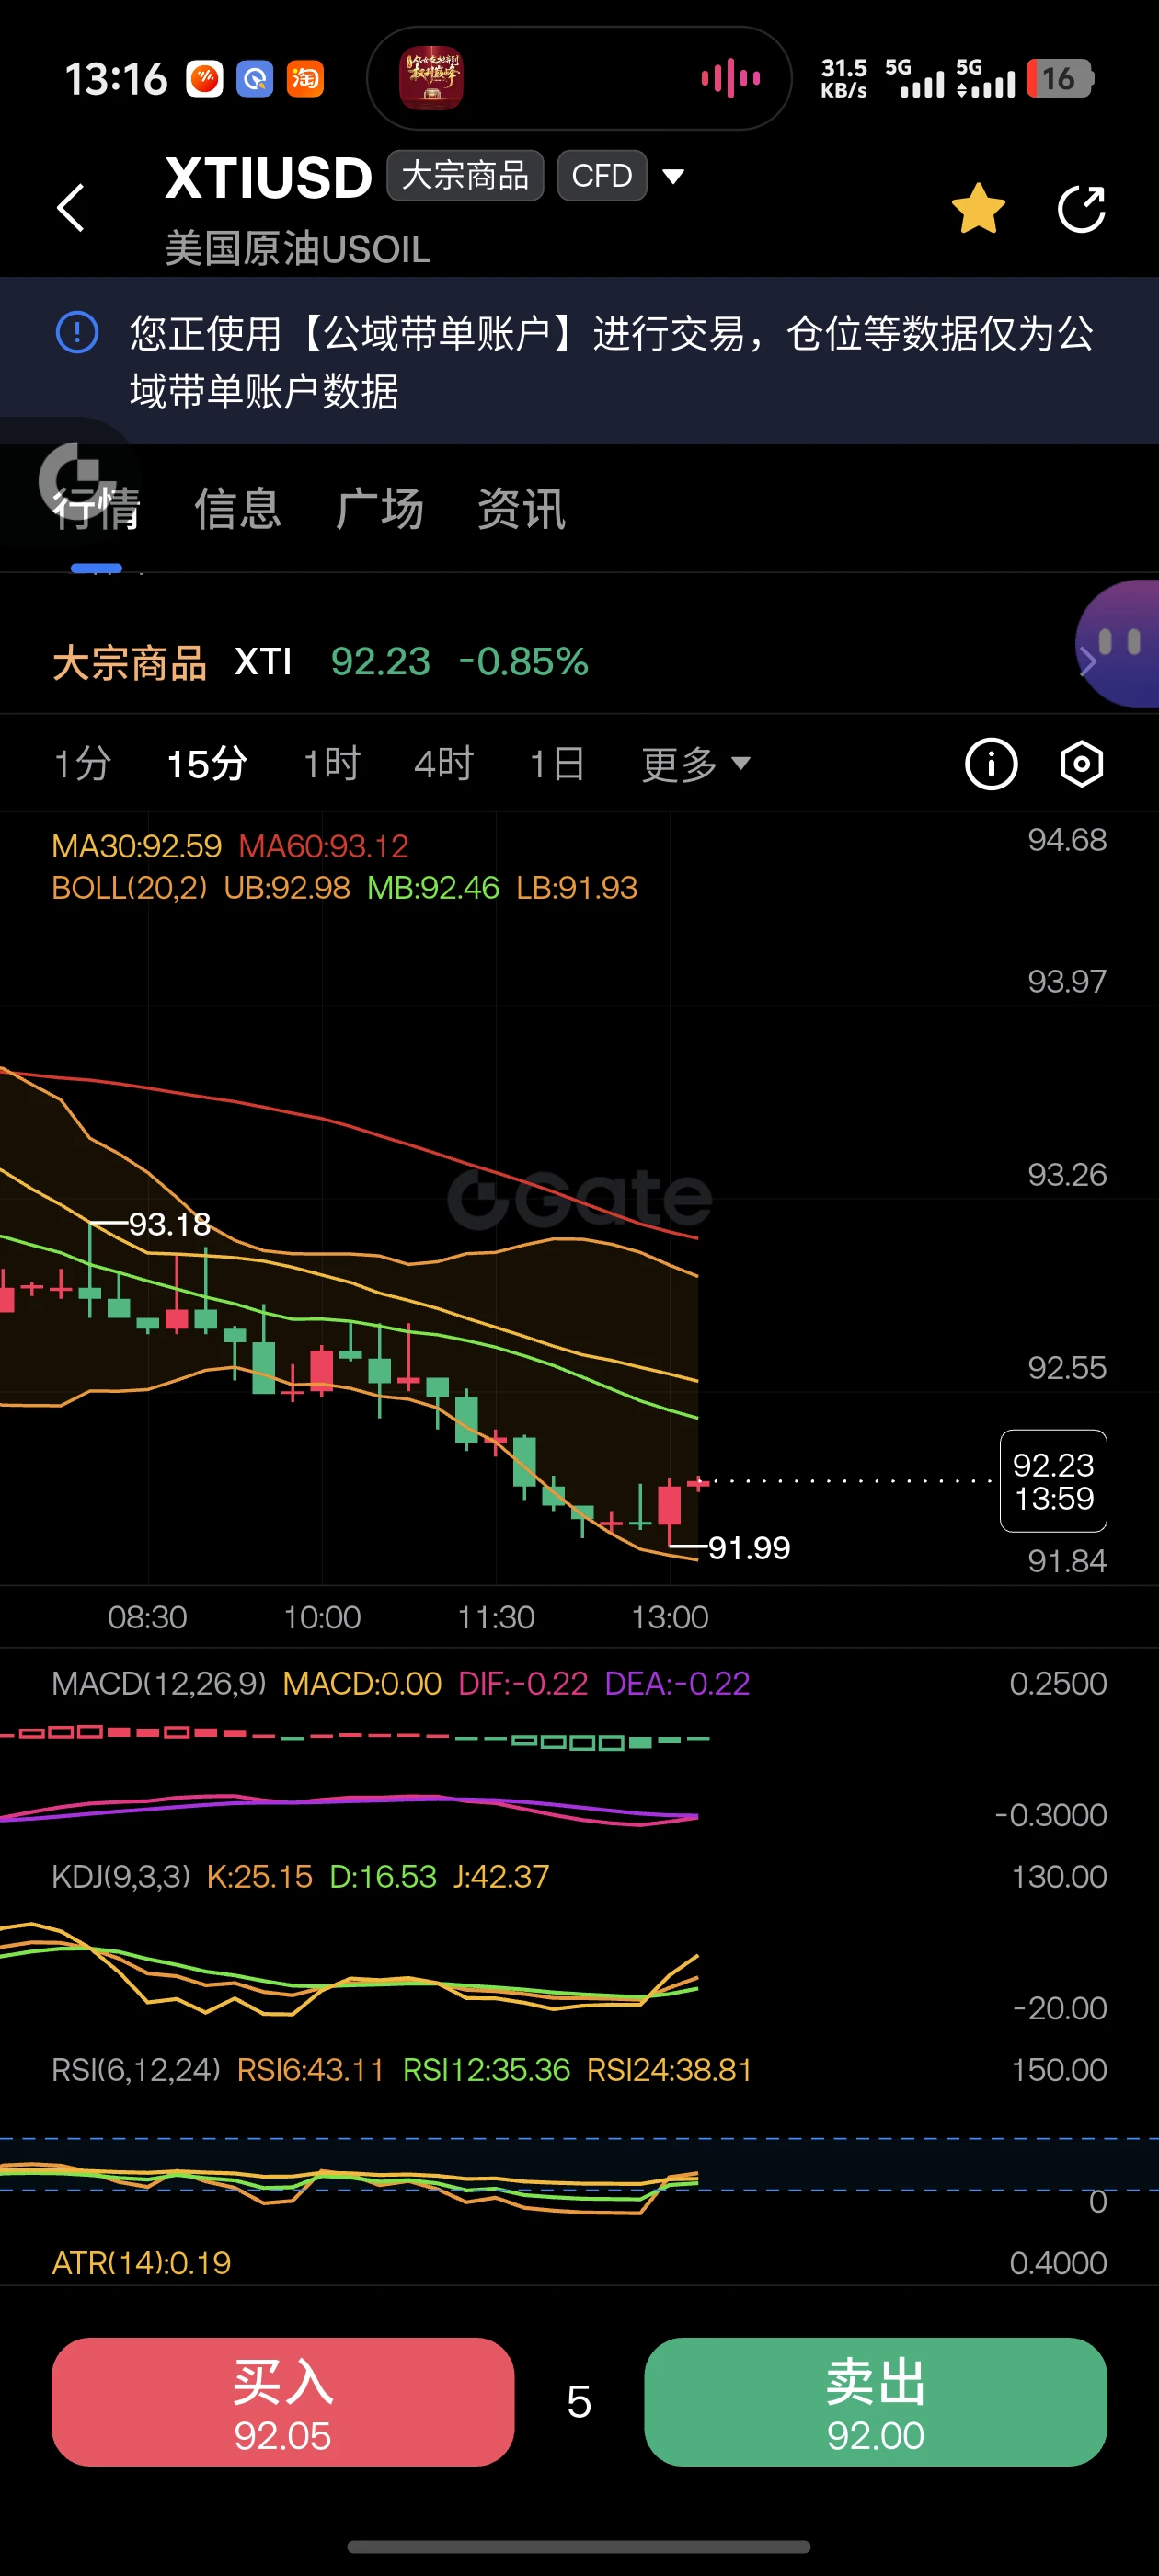Tap the 93.18 high price marker

tap(170, 1224)
